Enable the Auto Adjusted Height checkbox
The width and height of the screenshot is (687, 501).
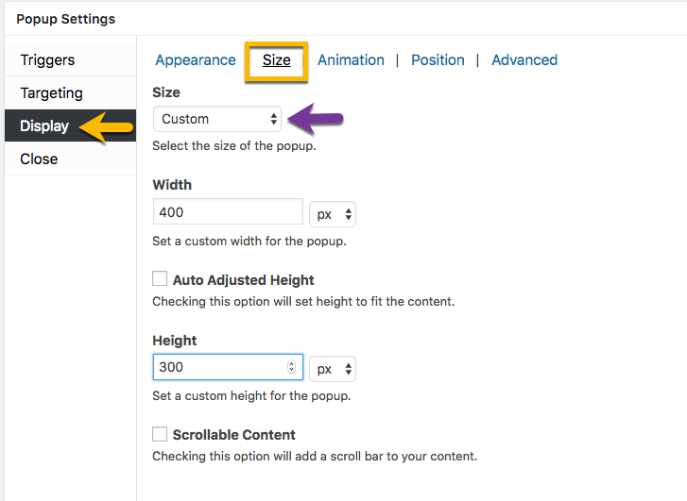click(160, 278)
